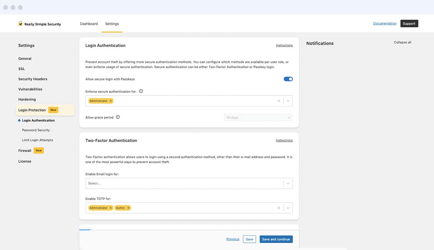Open the grace period 10 days dropdown
Screen dimensions: 434x250
[x=258, y=118]
